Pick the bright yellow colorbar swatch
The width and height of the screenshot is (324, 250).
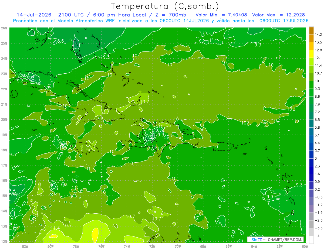pos(311,54)
